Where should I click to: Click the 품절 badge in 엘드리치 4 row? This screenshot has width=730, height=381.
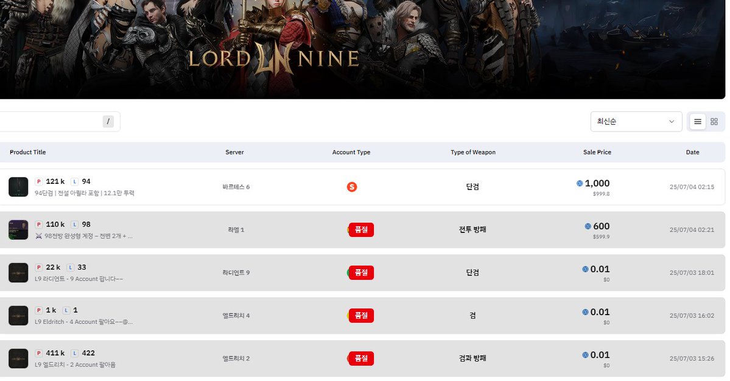(x=361, y=315)
